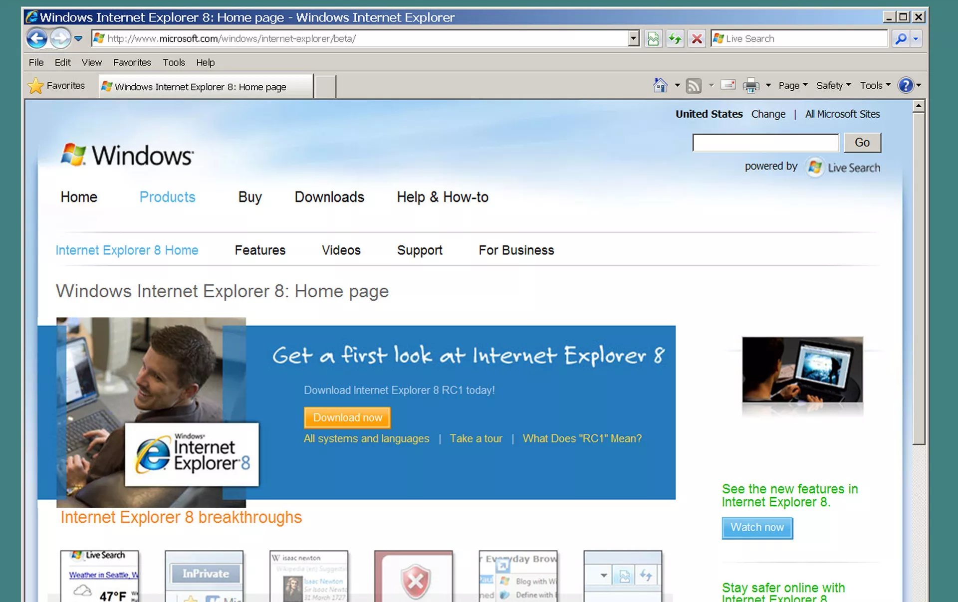The height and width of the screenshot is (602, 958).
Task: Select the Windows Internet Explorer 8 tab
Action: tap(206, 86)
